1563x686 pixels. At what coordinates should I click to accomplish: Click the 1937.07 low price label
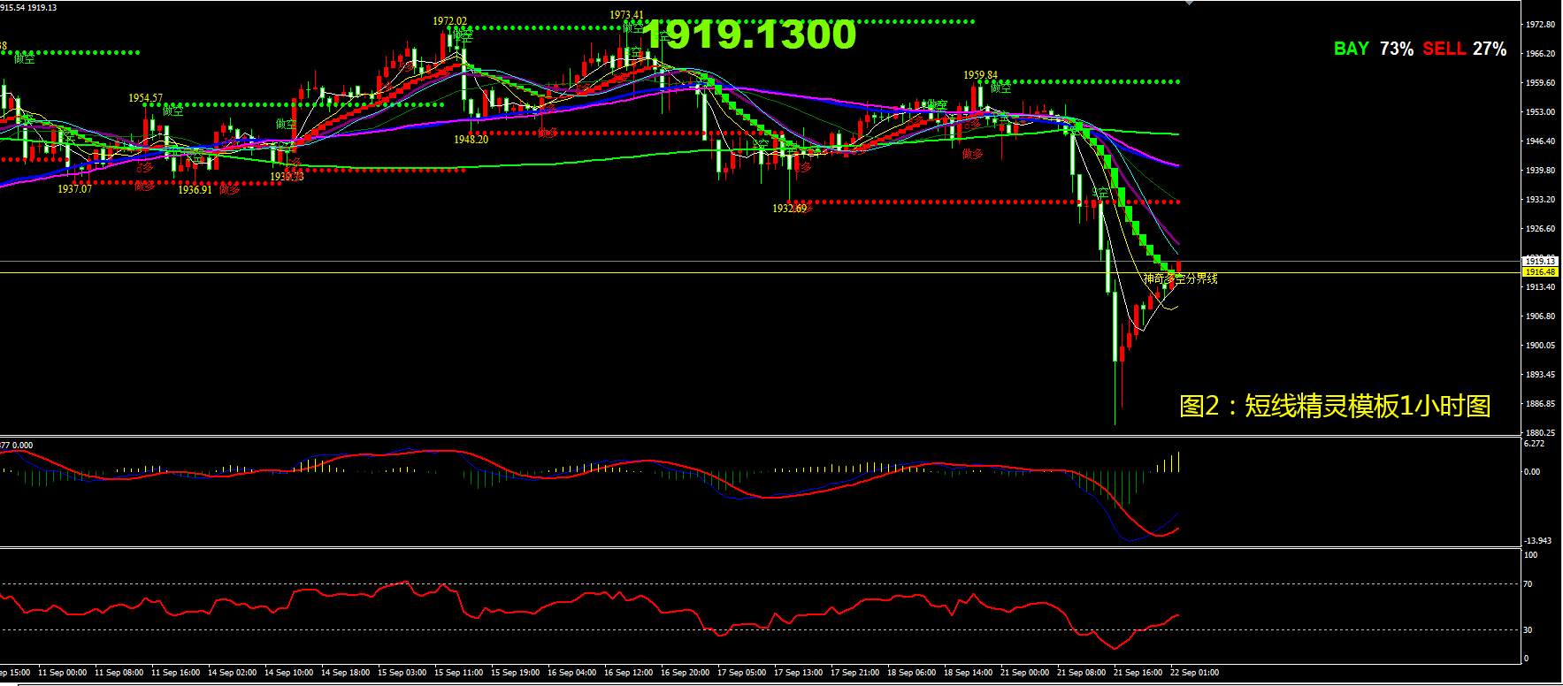click(75, 189)
